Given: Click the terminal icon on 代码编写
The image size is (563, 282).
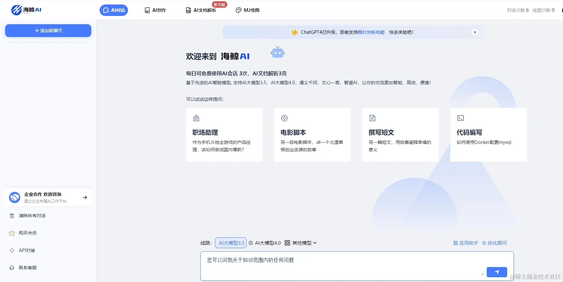Looking at the screenshot, I should (x=461, y=118).
